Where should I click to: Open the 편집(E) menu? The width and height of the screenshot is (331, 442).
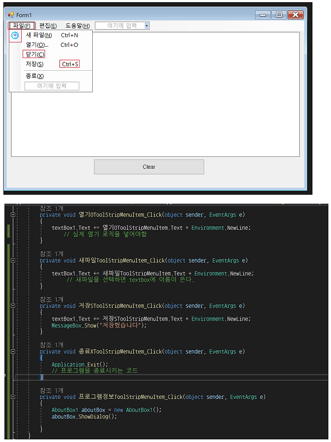[x=48, y=26]
